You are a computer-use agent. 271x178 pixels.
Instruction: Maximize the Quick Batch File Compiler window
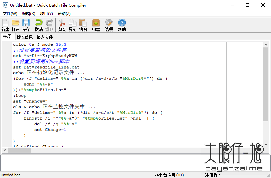pos(248,5)
